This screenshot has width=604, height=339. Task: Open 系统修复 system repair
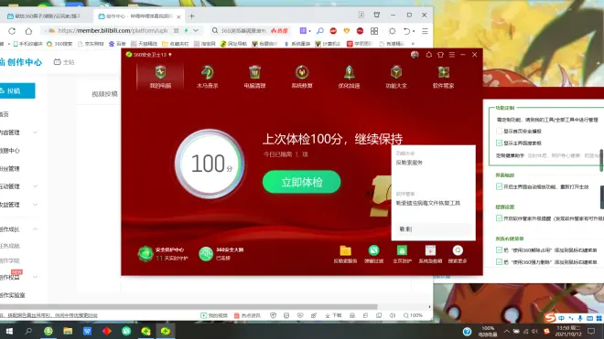(x=302, y=77)
